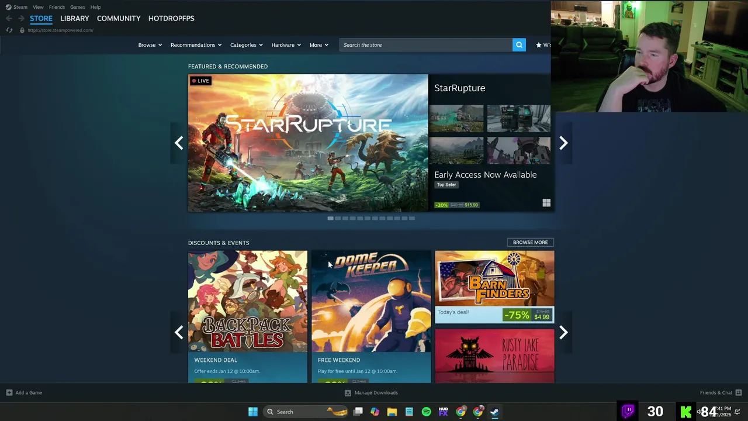748x421 pixels.
Task: Click the FREE WEEKEND label
Action: pyautogui.click(x=339, y=360)
